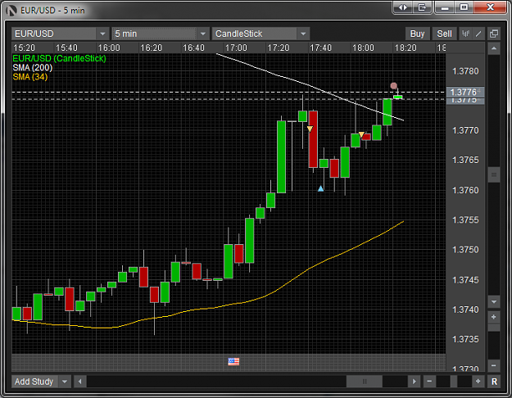Click the Sell button

[x=444, y=34]
